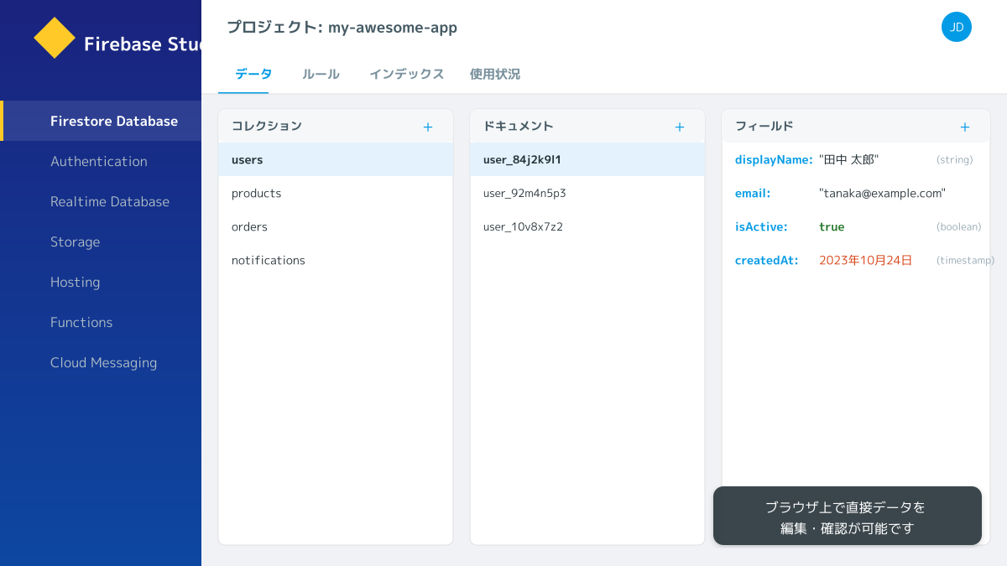1007x566 pixels.
Task: Add a new document with plus icon
Action: coord(680,127)
